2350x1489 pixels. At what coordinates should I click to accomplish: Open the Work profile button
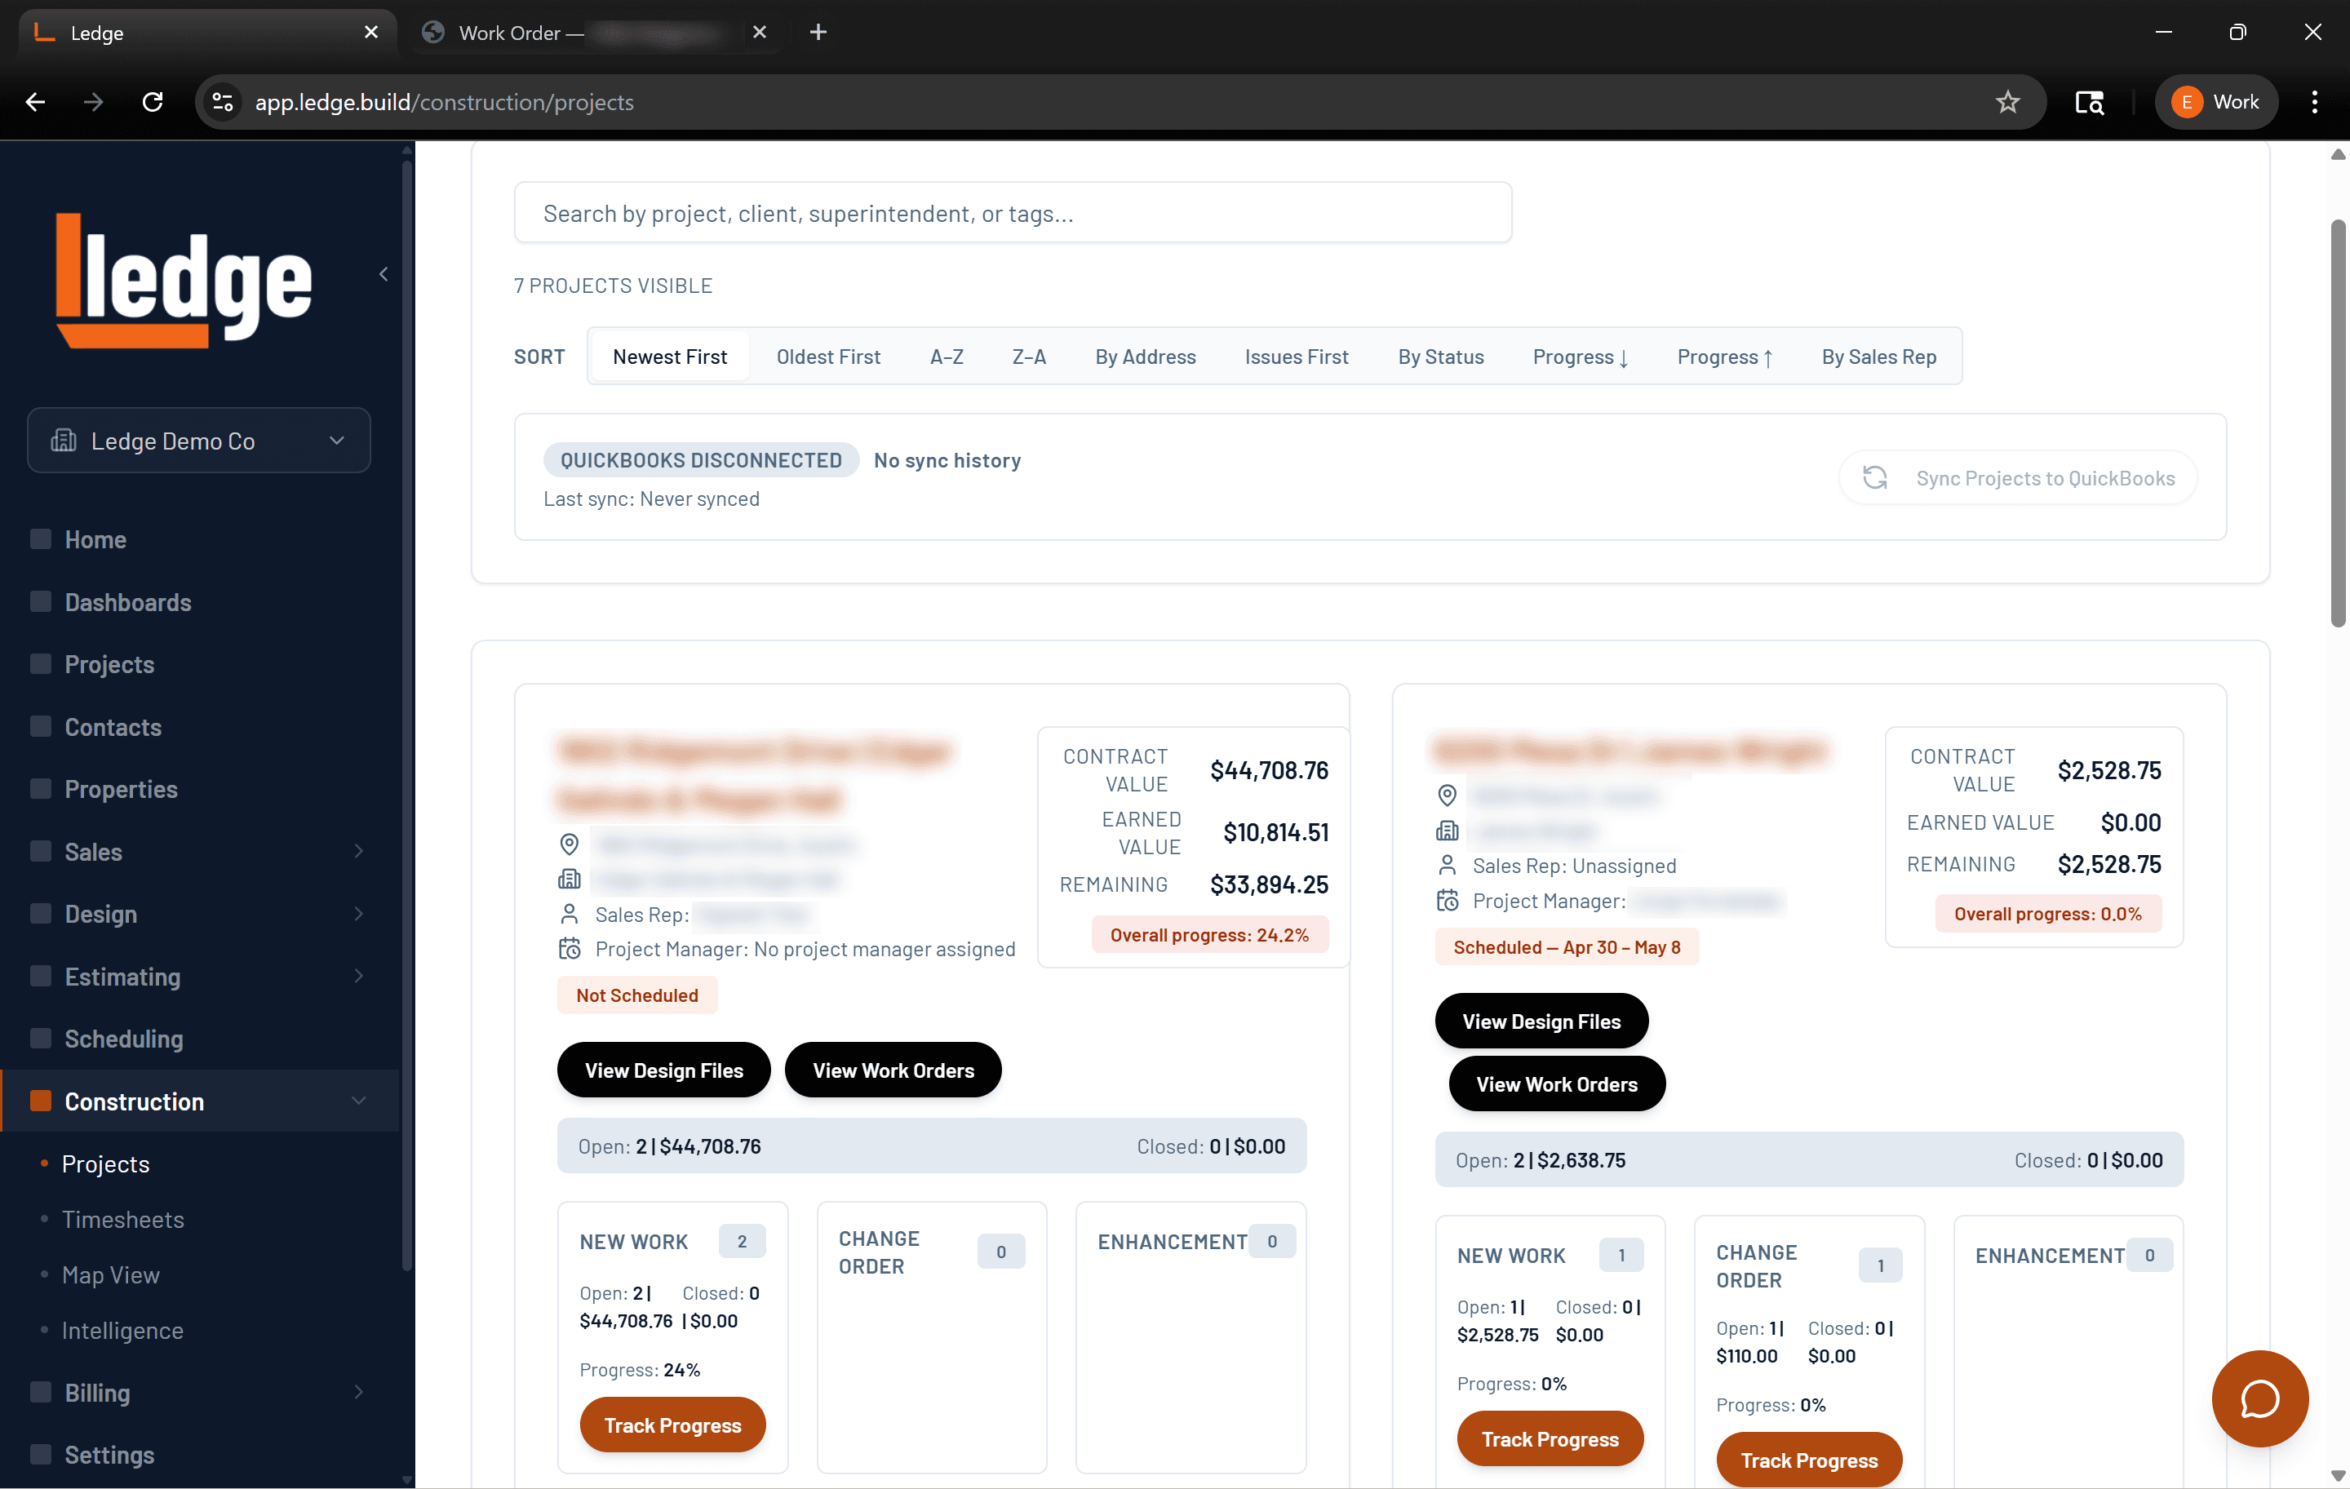pos(2215,101)
